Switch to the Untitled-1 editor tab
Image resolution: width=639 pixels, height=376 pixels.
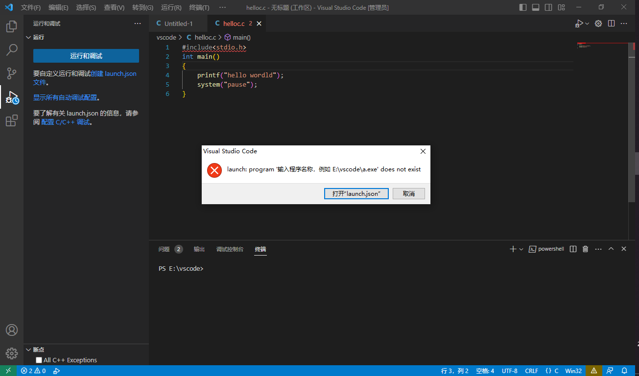[178, 23]
